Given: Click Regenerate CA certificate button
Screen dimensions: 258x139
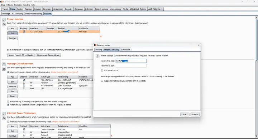Looking at the screenshot, I should click(x=48, y=55).
